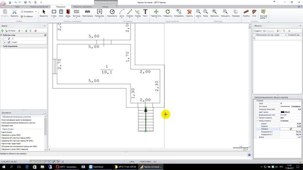Viewport: 303px width, 170px height.
Task: Open Межевой план in documents list
Action: 8,126
